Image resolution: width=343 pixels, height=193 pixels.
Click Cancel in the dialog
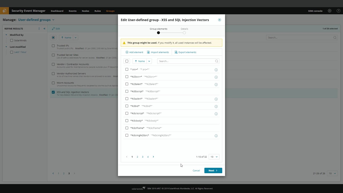[196, 170]
